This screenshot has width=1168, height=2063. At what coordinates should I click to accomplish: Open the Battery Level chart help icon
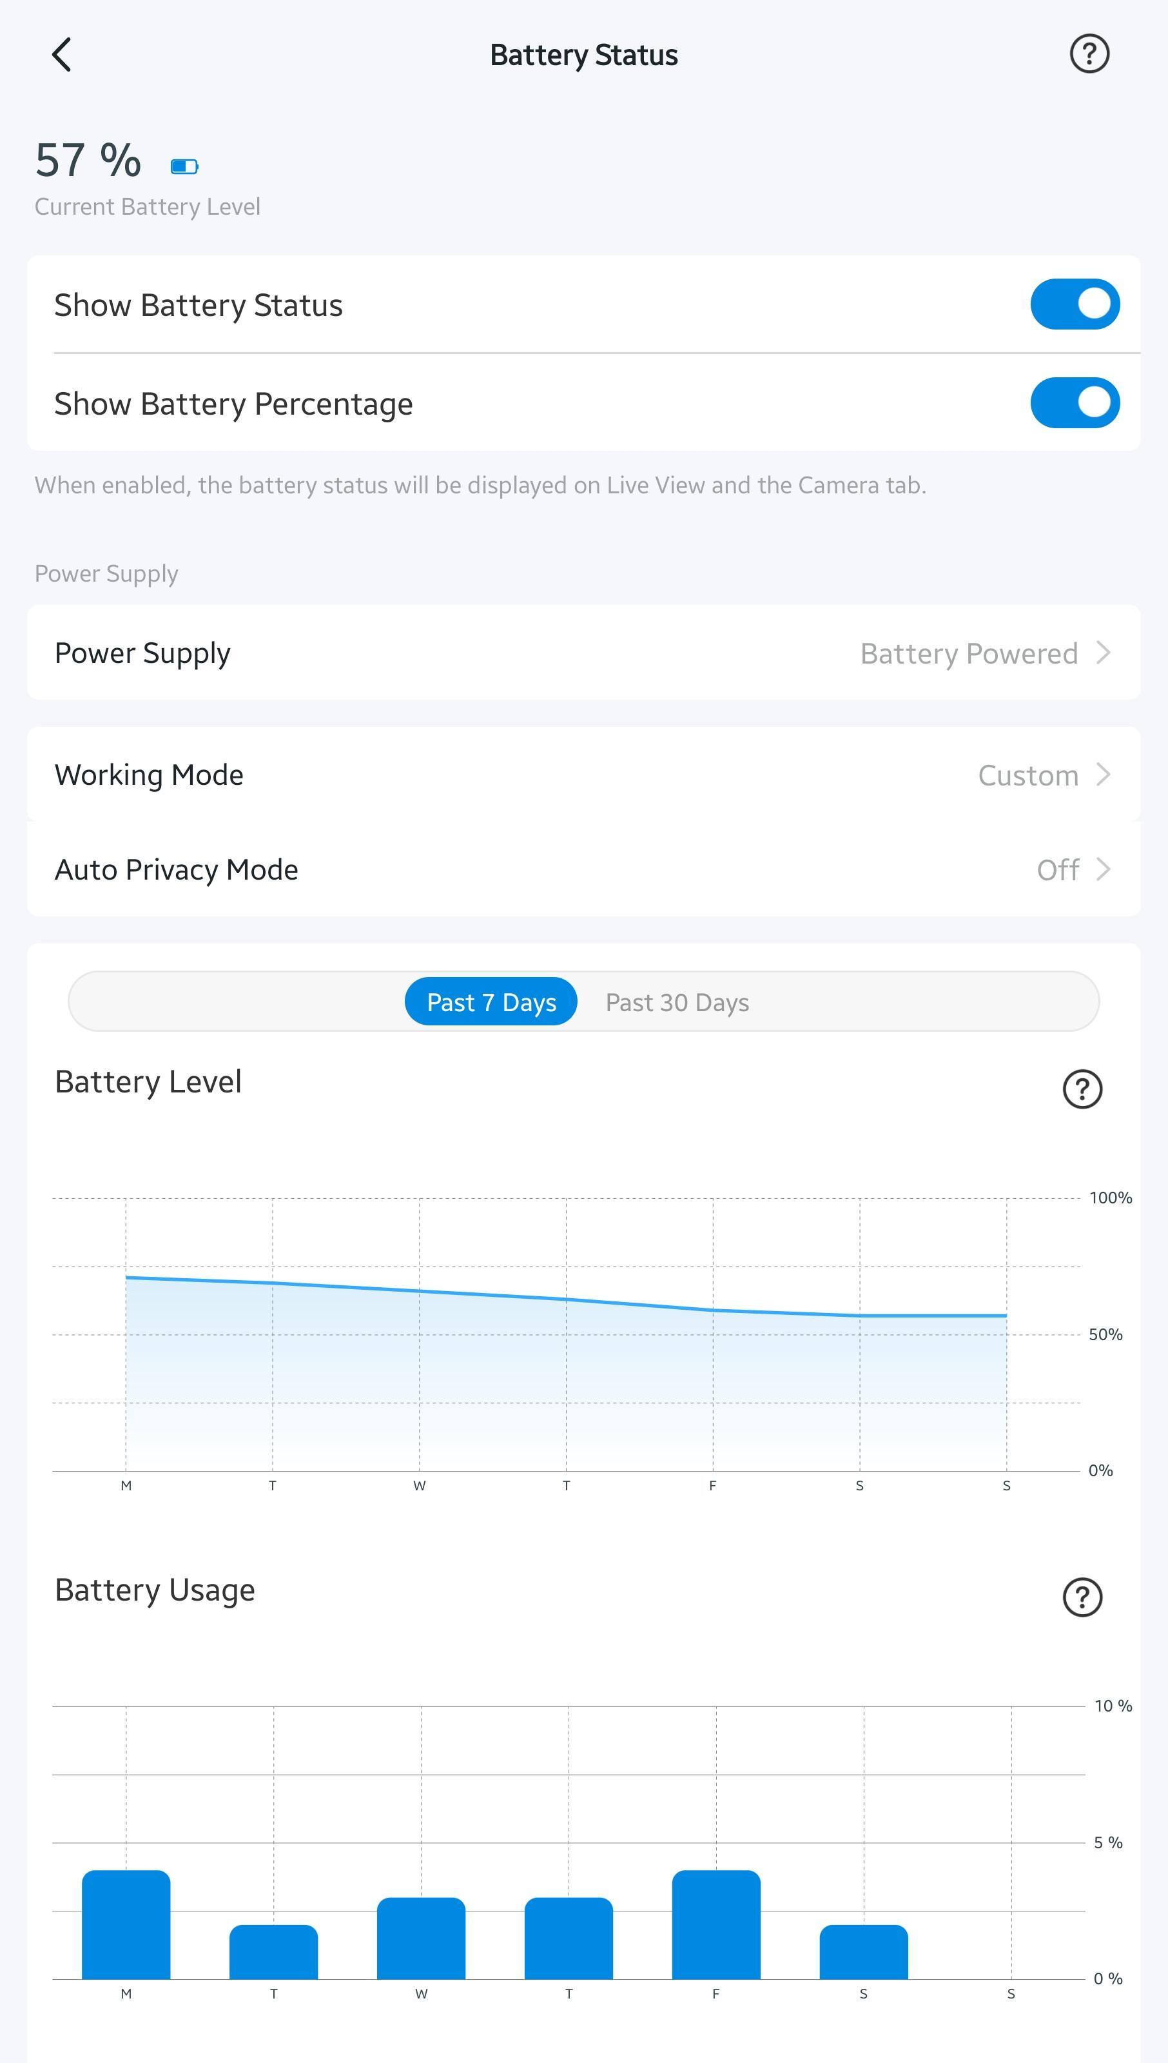coord(1082,1089)
